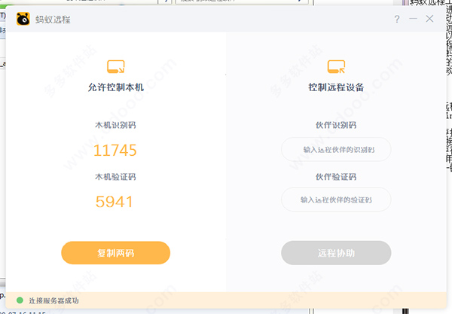Screen dimensions: 452x314
Task: Click the 蚂蚁远程 app logo icon
Action: (23, 19)
